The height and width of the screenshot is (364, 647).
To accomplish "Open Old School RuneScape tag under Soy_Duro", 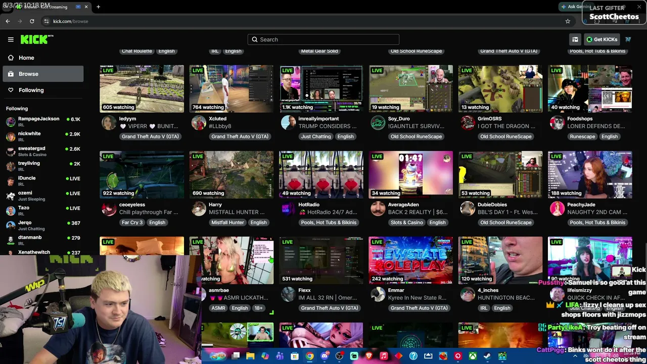I will click(x=416, y=136).
